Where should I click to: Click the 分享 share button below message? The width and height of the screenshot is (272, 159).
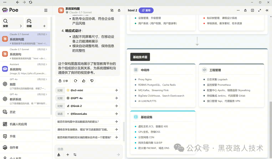click(x=63, y=81)
